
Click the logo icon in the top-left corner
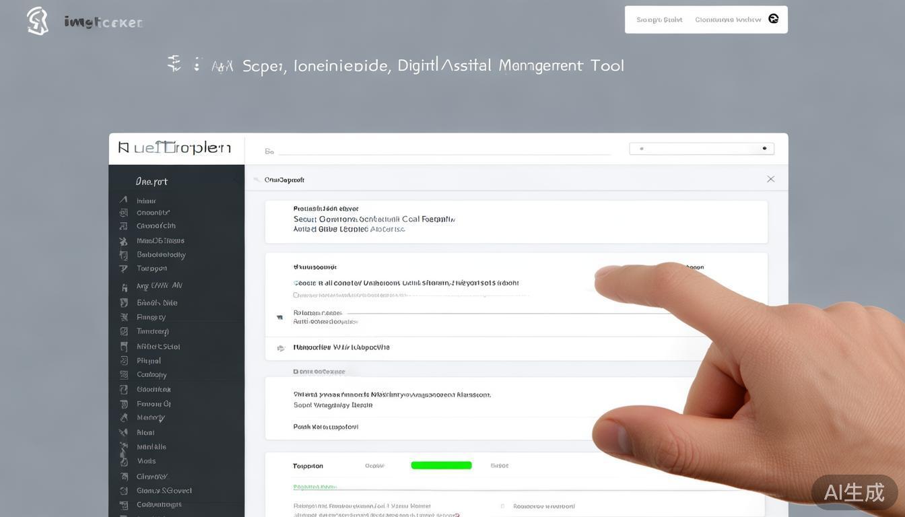click(x=38, y=21)
